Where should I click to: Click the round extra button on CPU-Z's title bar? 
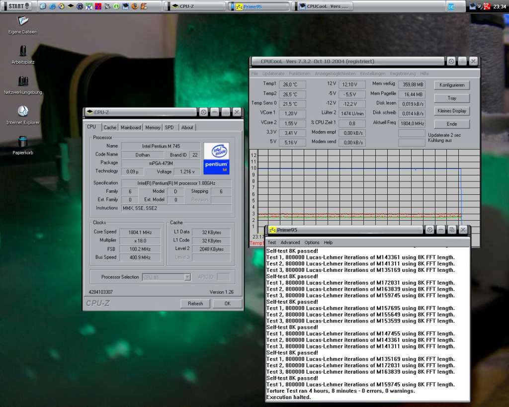[203, 112]
